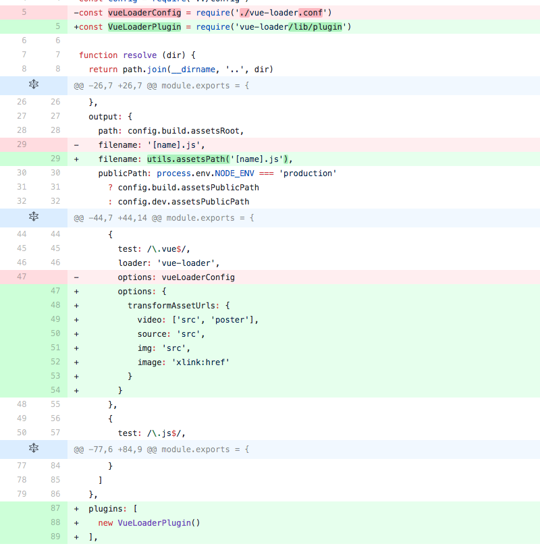Click the line "test: /\.vue$/,"
540x546 pixels.
click(x=154, y=249)
